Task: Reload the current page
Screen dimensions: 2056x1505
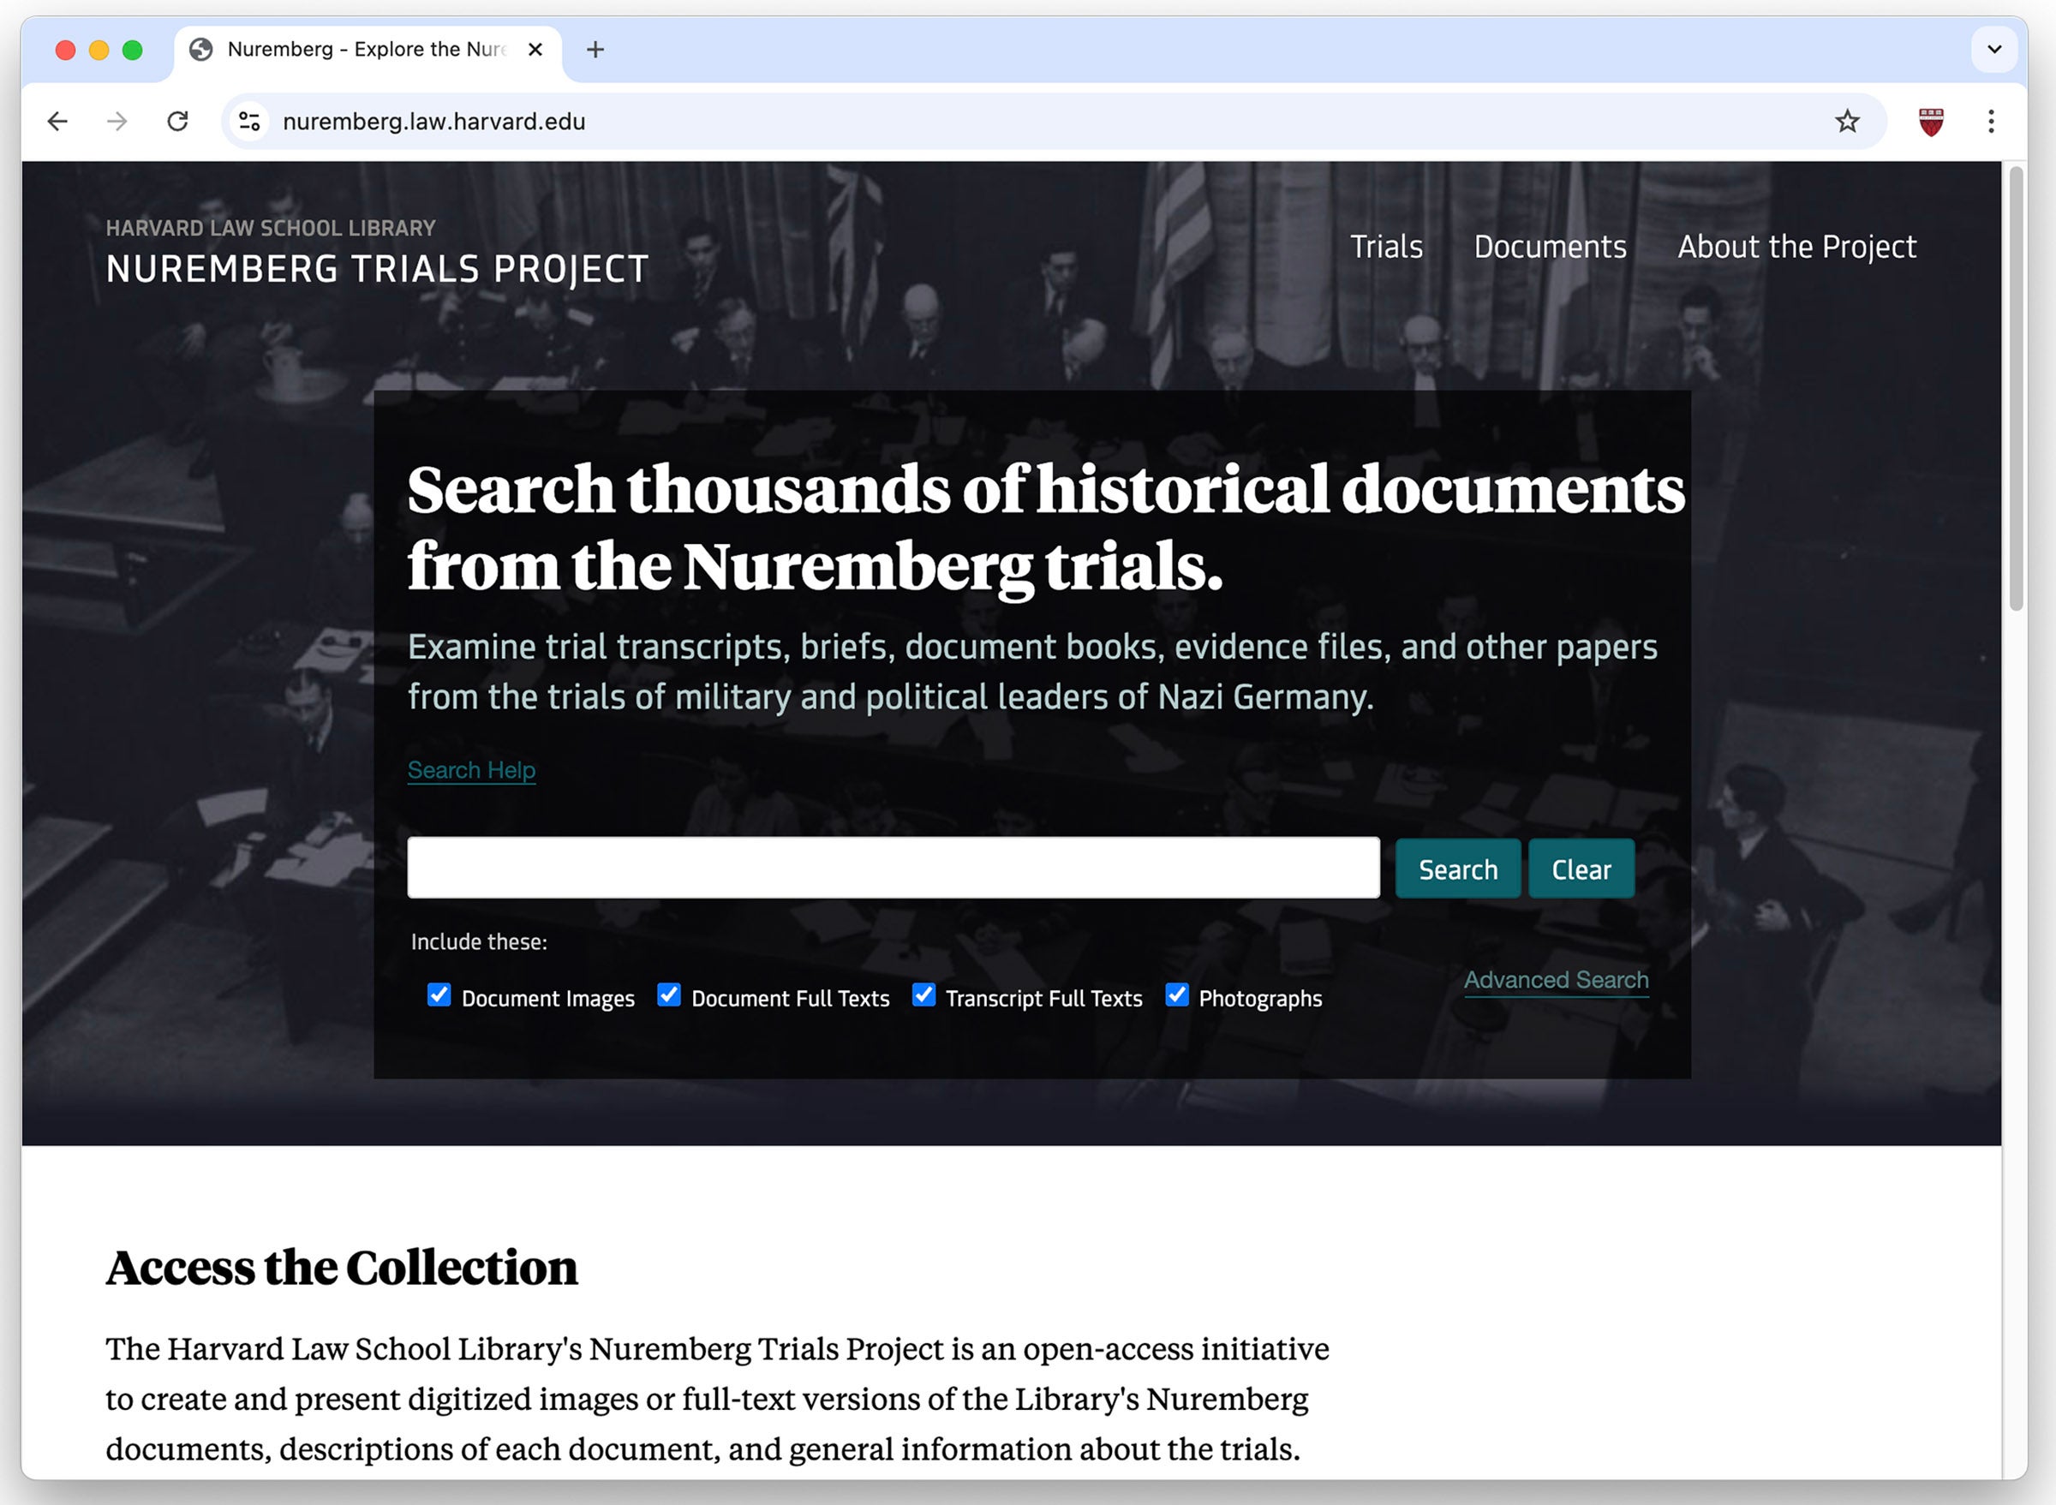Action: 176,120
